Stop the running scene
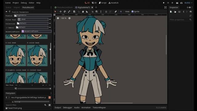This screenshot has width=197, height=111. [172, 3]
